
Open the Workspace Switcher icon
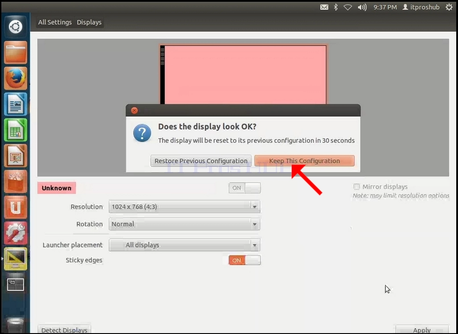16,285
